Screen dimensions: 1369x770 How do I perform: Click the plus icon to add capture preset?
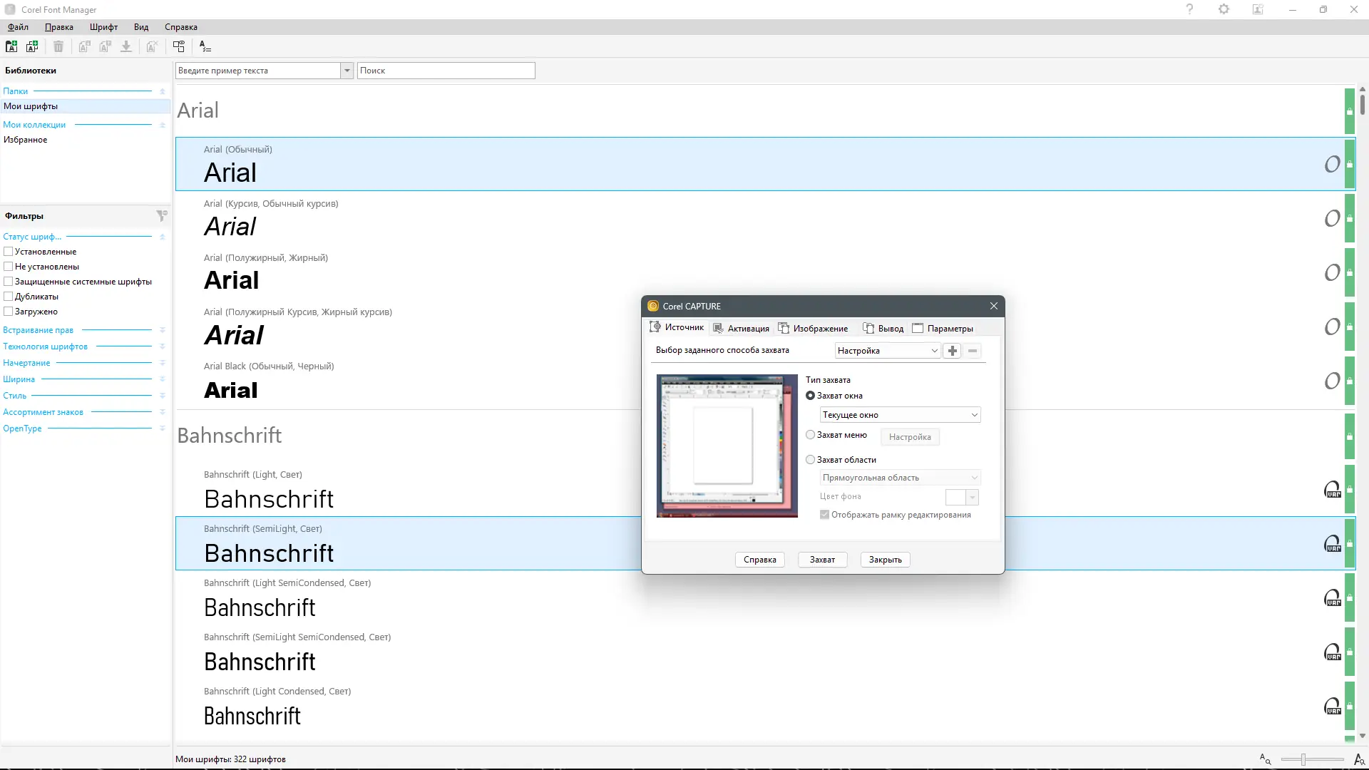tap(952, 351)
